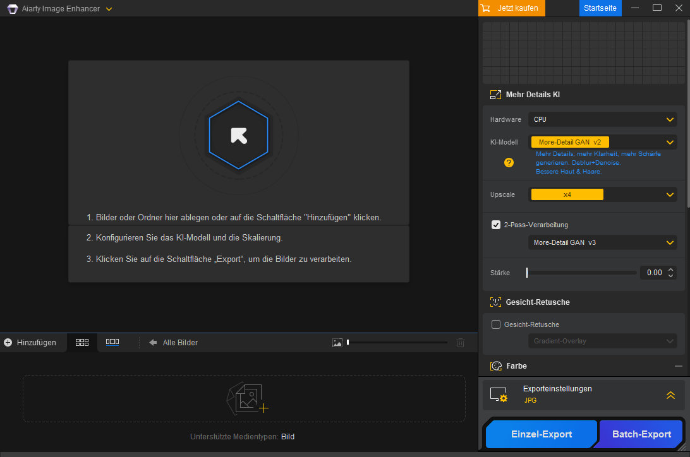Click the Batch-Export button
This screenshot has height=457, width=690.
(x=641, y=434)
